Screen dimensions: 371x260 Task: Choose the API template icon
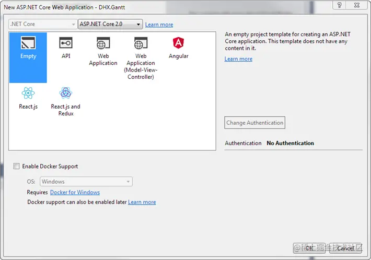tap(66, 43)
